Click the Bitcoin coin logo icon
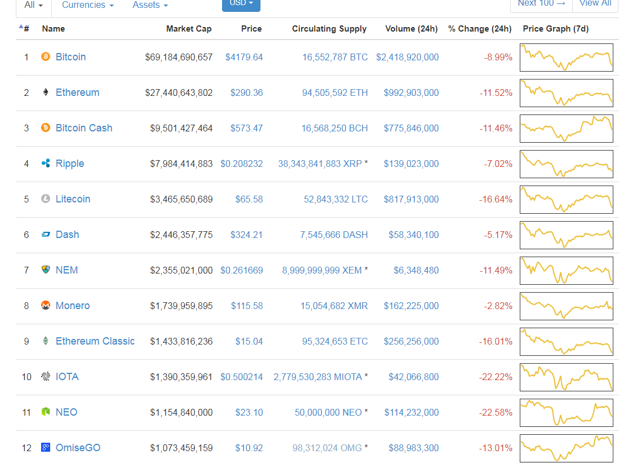 [x=46, y=56]
